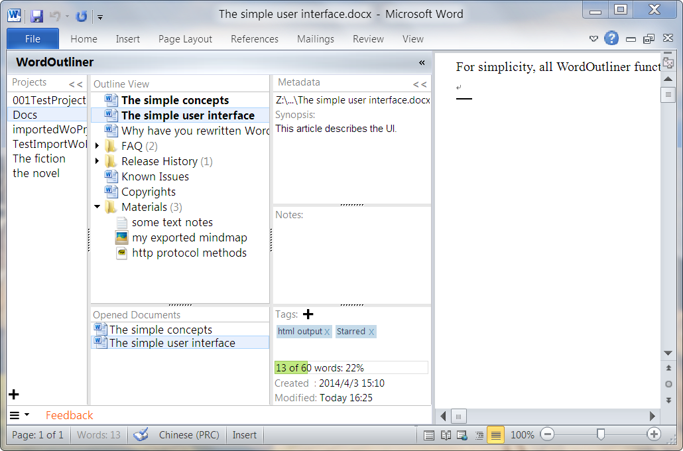The width and height of the screenshot is (683, 451).
Task: Click the Words: 13 status item
Action: [98, 435]
